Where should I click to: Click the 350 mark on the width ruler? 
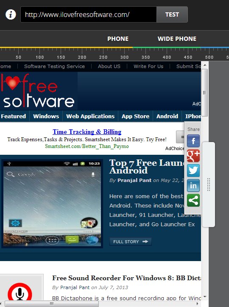click(145, 57)
